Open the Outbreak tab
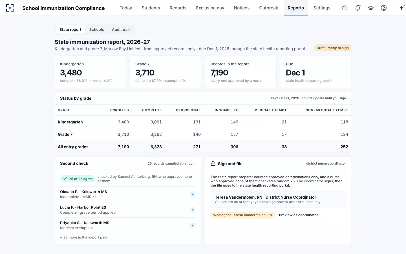This screenshot has height=254, width=406. [269, 8]
